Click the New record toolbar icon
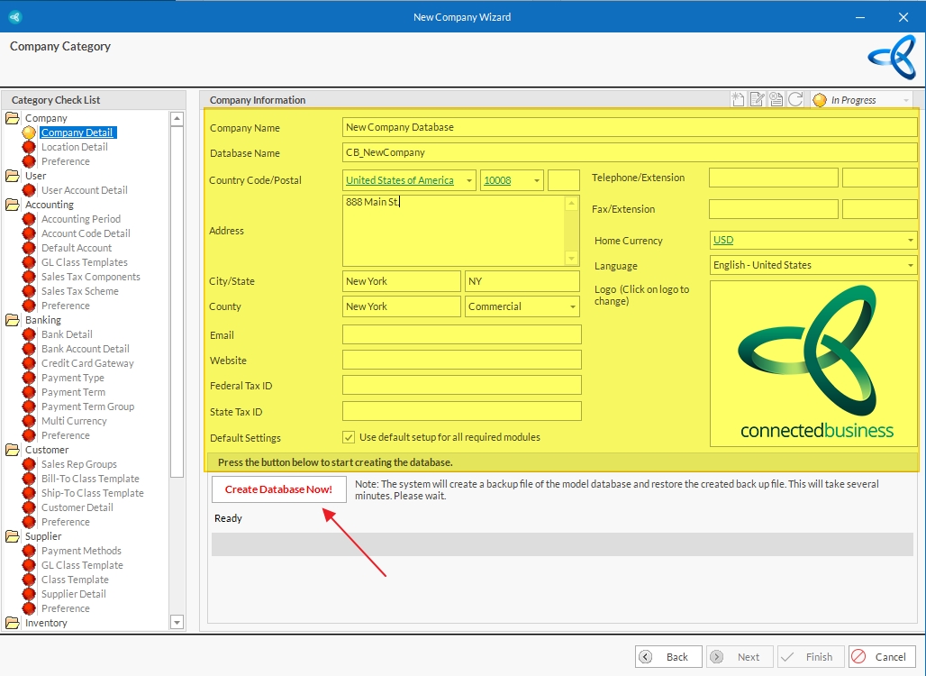This screenshot has width=926, height=676. [738, 100]
